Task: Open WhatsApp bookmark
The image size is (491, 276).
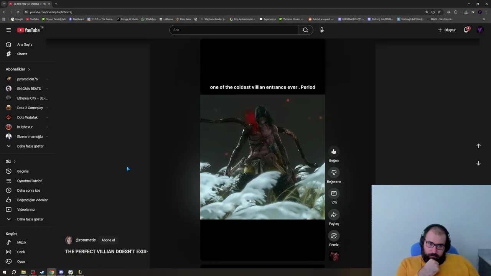Action: tap(149, 19)
